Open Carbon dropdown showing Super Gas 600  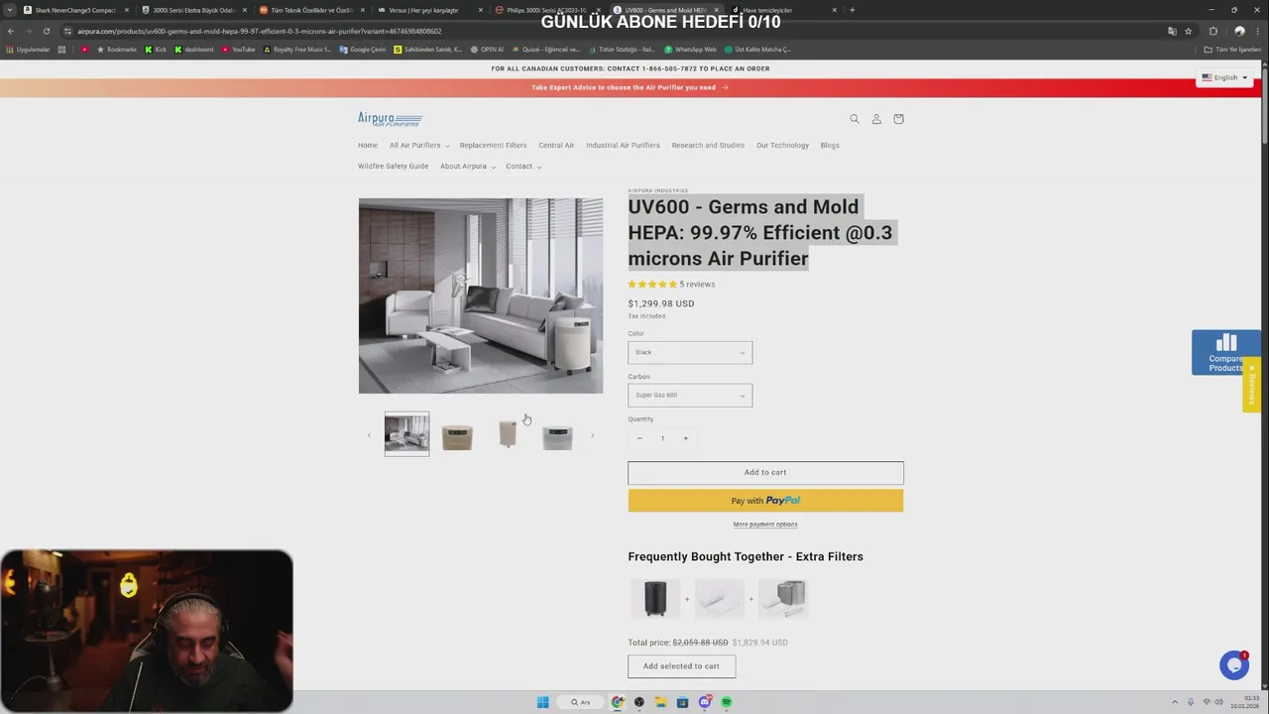point(690,395)
